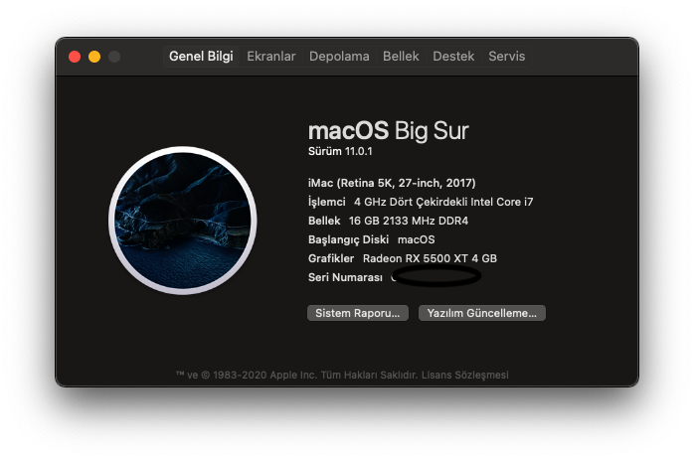Click the macOS Big Sur title text
Screen dimensions: 694x460
(388, 130)
